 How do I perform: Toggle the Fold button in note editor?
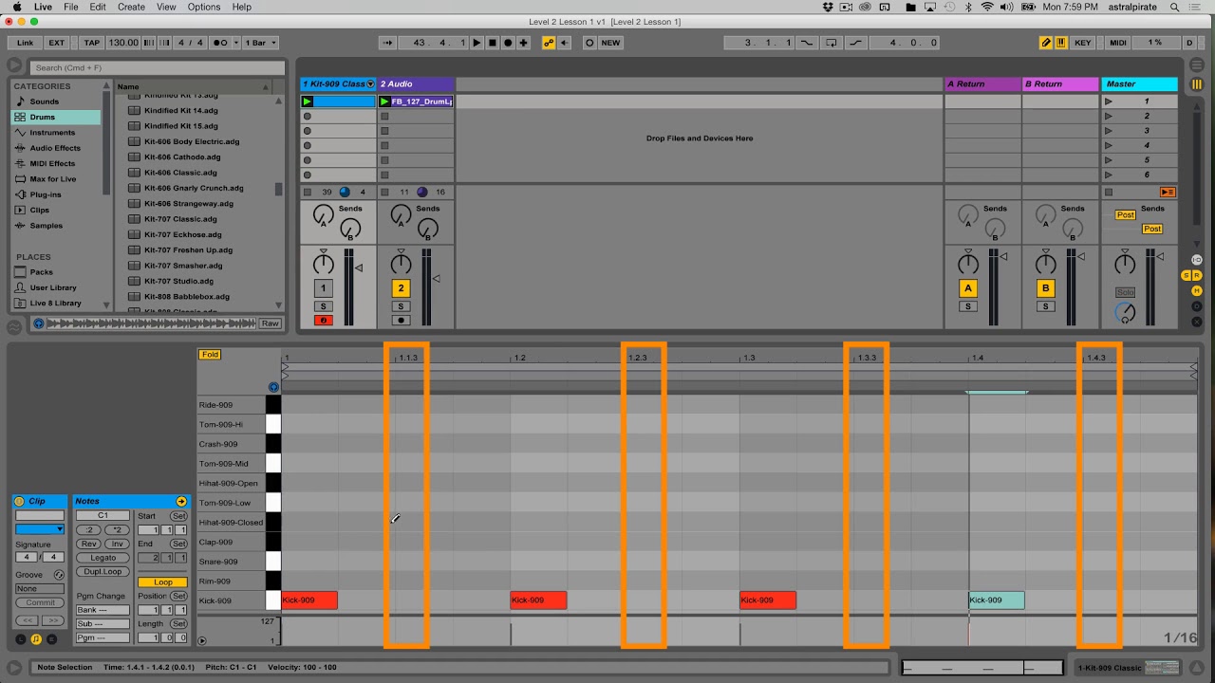point(209,354)
